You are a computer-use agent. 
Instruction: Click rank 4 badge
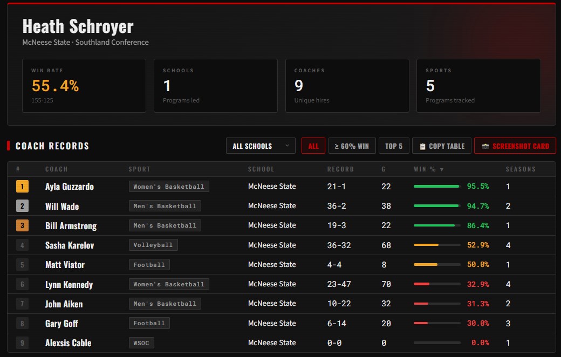pyautogui.click(x=22, y=245)
